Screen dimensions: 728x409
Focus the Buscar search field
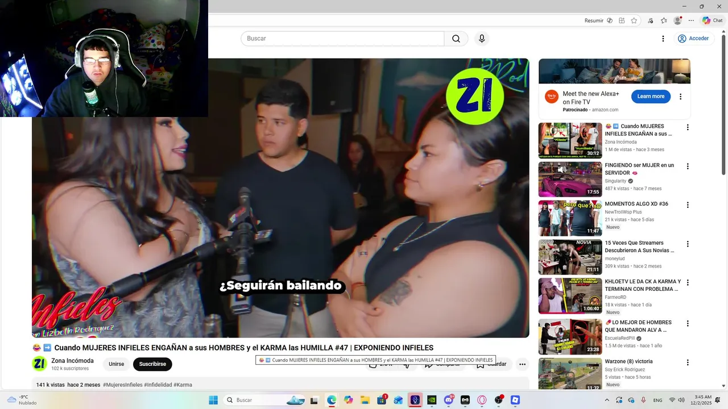[x=342, y=39]
